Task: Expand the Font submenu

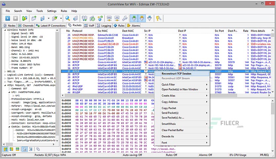Action: (182, 143)
